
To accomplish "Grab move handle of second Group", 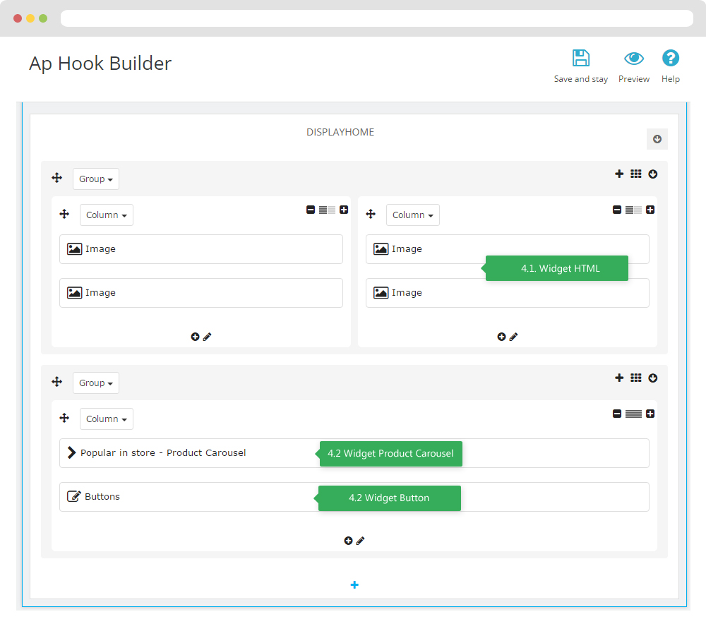I will [56, 382].
